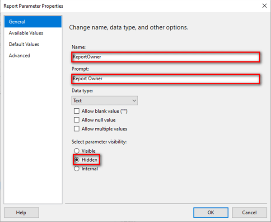Screen dimensions: 271x222
Task: Tick Allow multiple values checkbox
Action: (x=76, y=129)
